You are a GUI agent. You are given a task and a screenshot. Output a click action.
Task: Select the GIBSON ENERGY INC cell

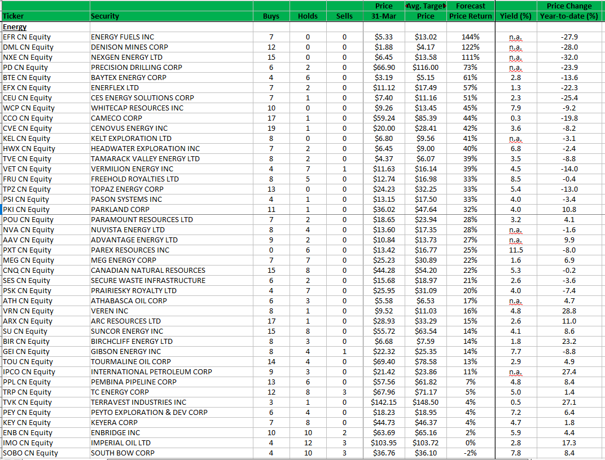coord(172,351)
